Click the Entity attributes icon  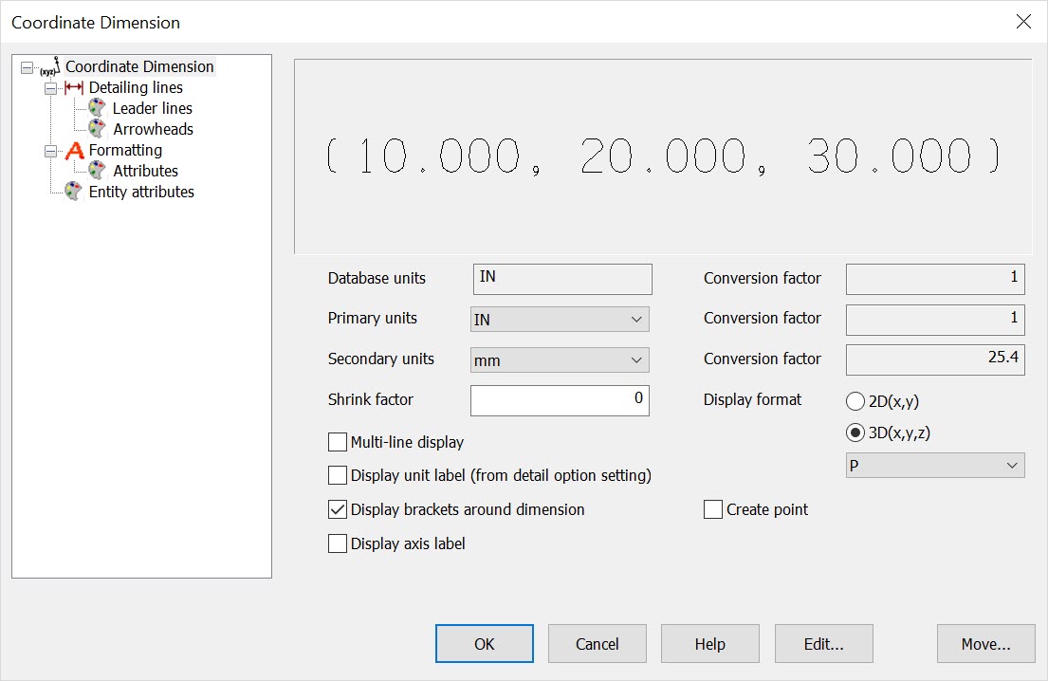pyautogui.click(x=73, y=192)
